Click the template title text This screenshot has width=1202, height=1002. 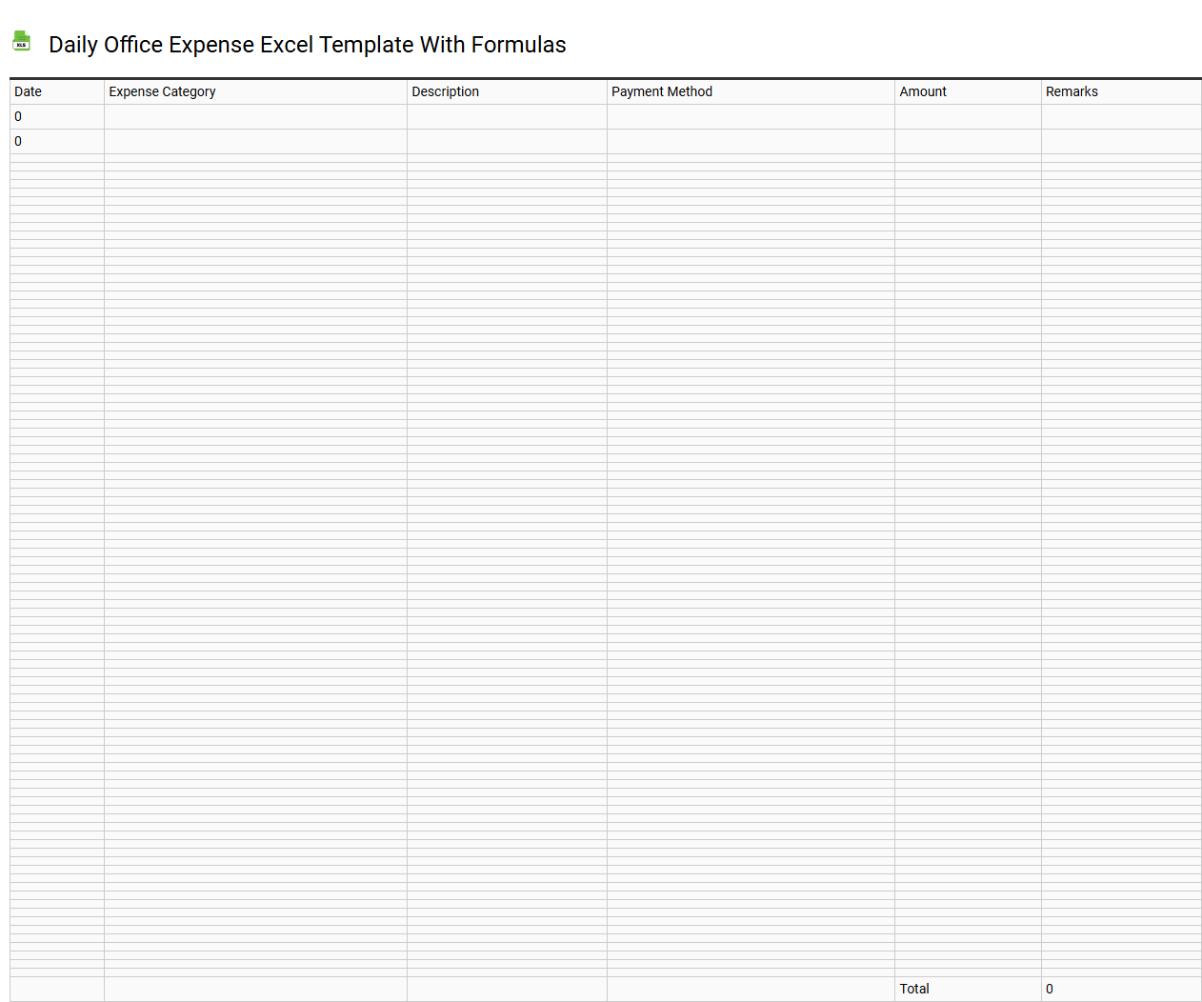309,45
